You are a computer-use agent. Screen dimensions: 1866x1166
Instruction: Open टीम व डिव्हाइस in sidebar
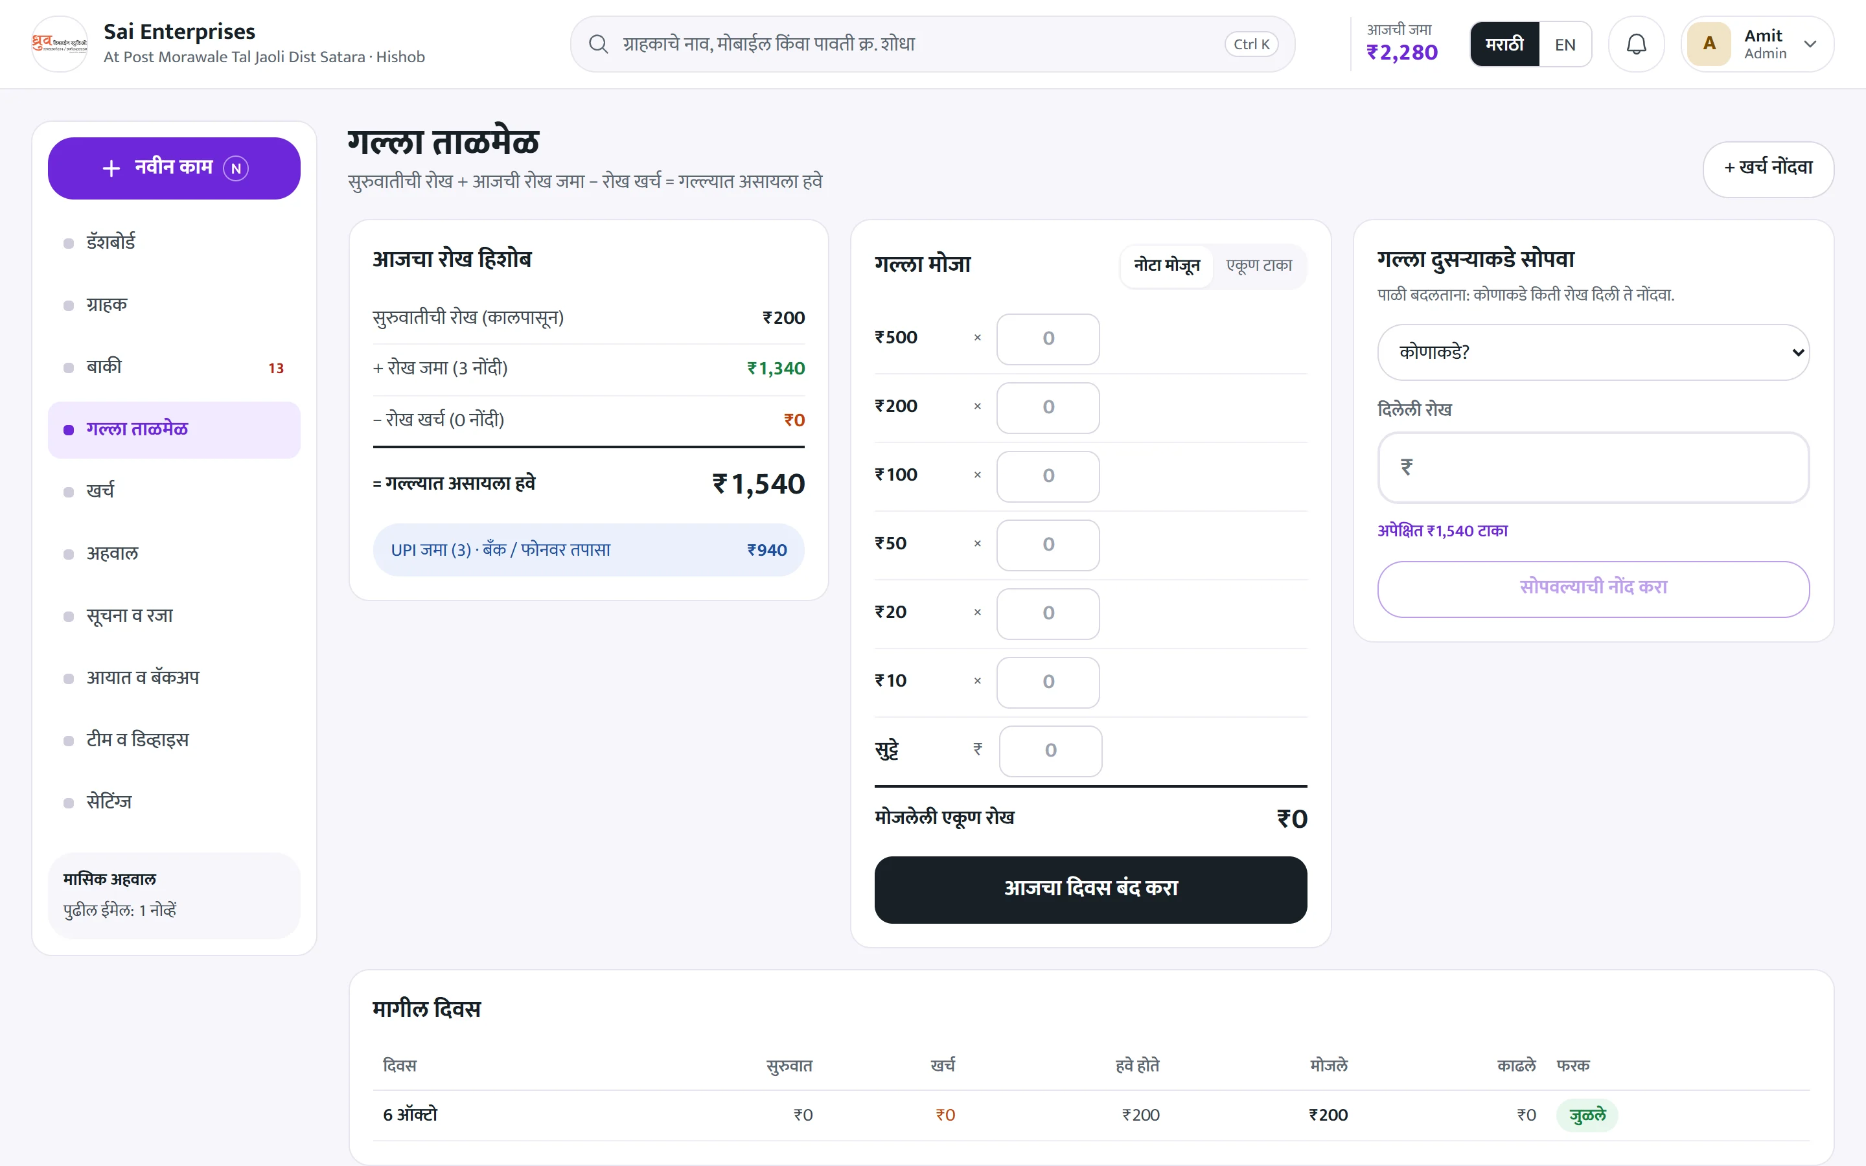[174, 740]
